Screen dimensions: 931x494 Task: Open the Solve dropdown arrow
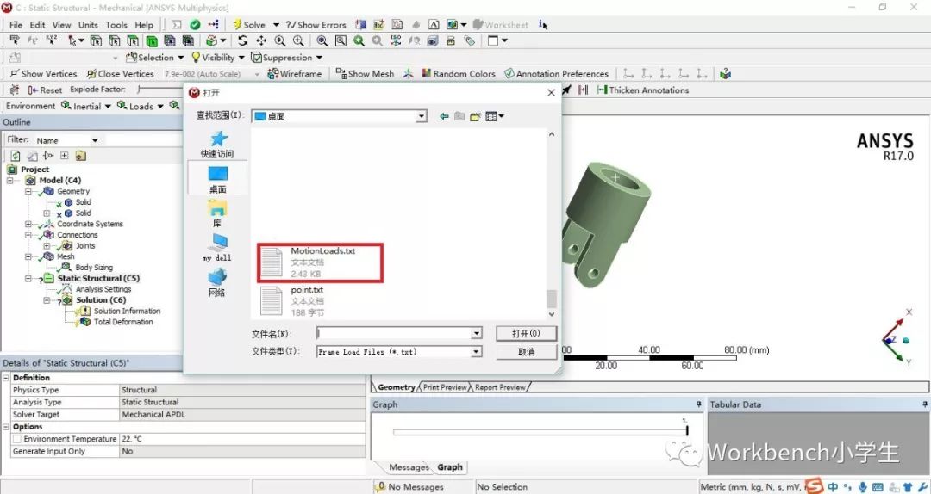(x=276, y=25)
